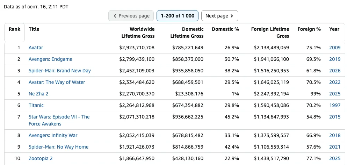This screenshot has width=347, height=165.
Task: Click year 2009 link in Avatar row
Action: (x=335, y=48)
